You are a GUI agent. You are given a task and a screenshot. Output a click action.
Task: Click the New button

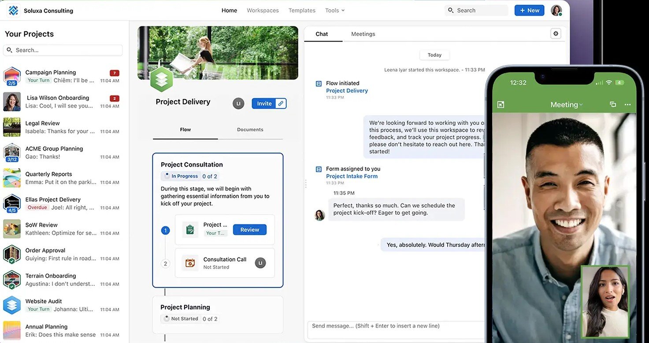pos(529,11)
